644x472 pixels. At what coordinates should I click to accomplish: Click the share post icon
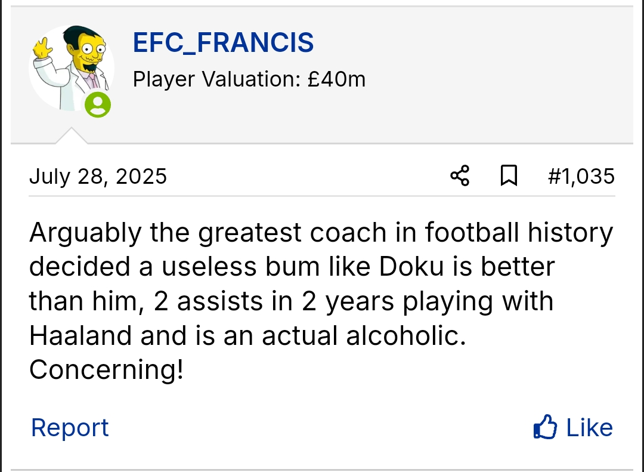click(460, 176)
